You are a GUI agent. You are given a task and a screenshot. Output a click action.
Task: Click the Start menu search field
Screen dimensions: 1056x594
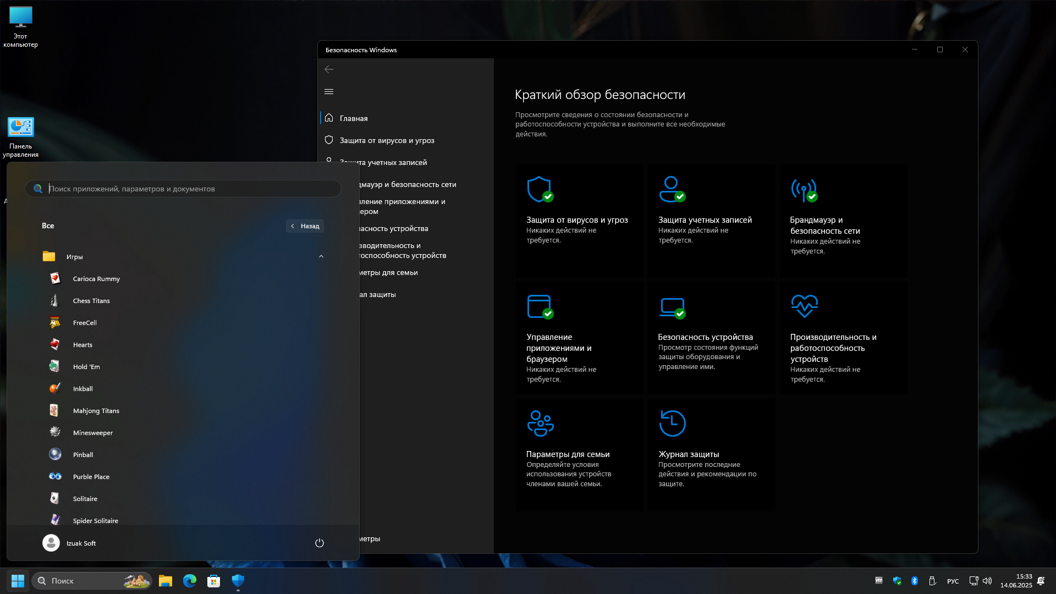click(x=183, y=189)
